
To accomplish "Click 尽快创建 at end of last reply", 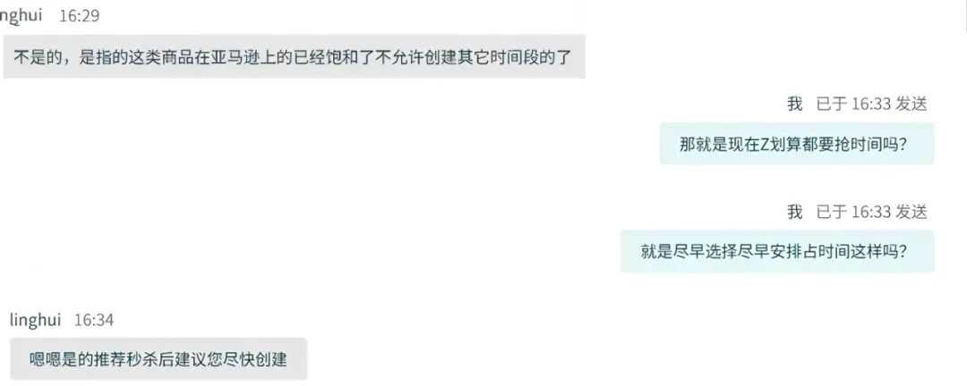I will [x=259, y=359].
